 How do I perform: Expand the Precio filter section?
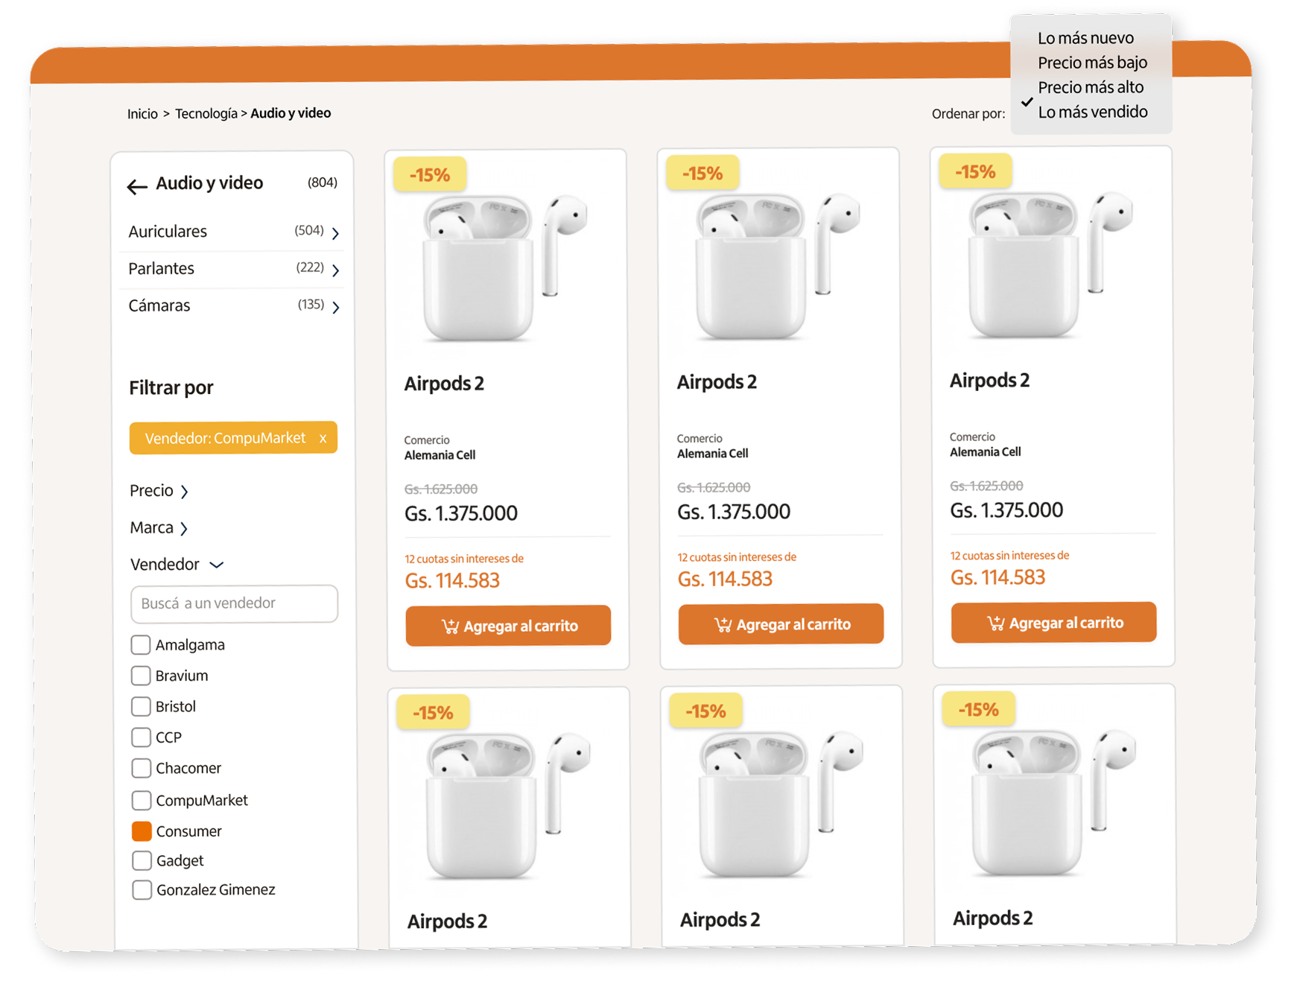(x=159, y=491)
